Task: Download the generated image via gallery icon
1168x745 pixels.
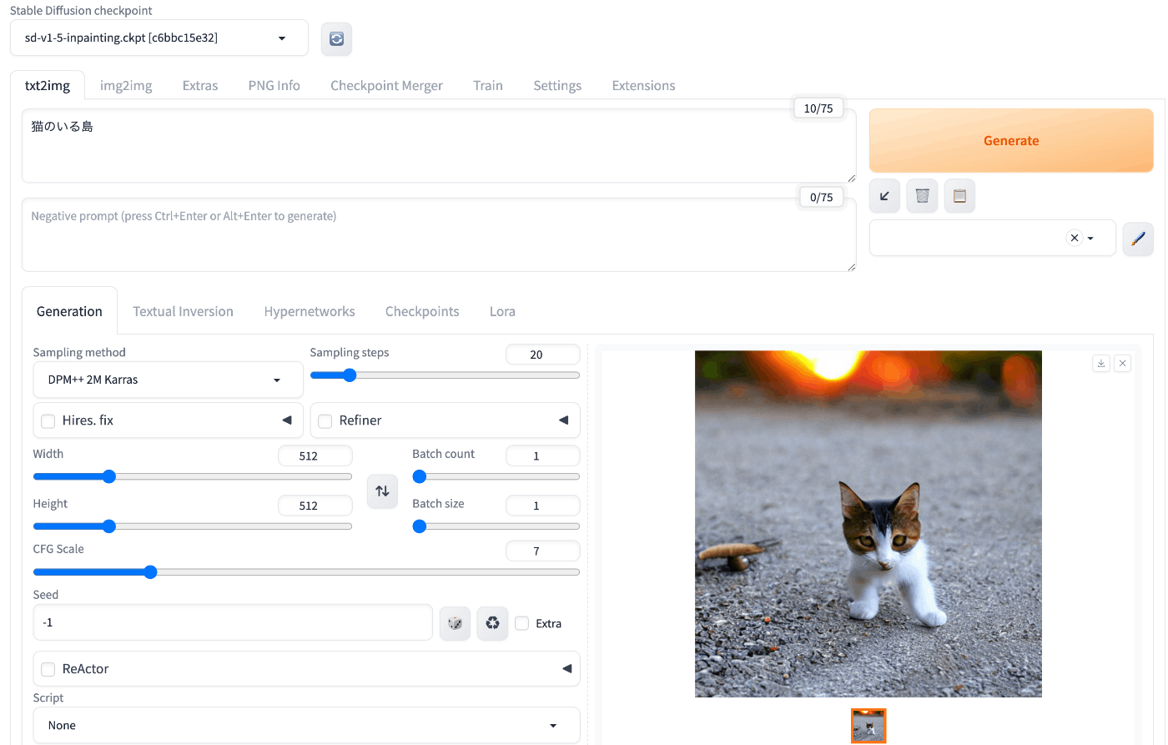Action: click(1101, 363)
